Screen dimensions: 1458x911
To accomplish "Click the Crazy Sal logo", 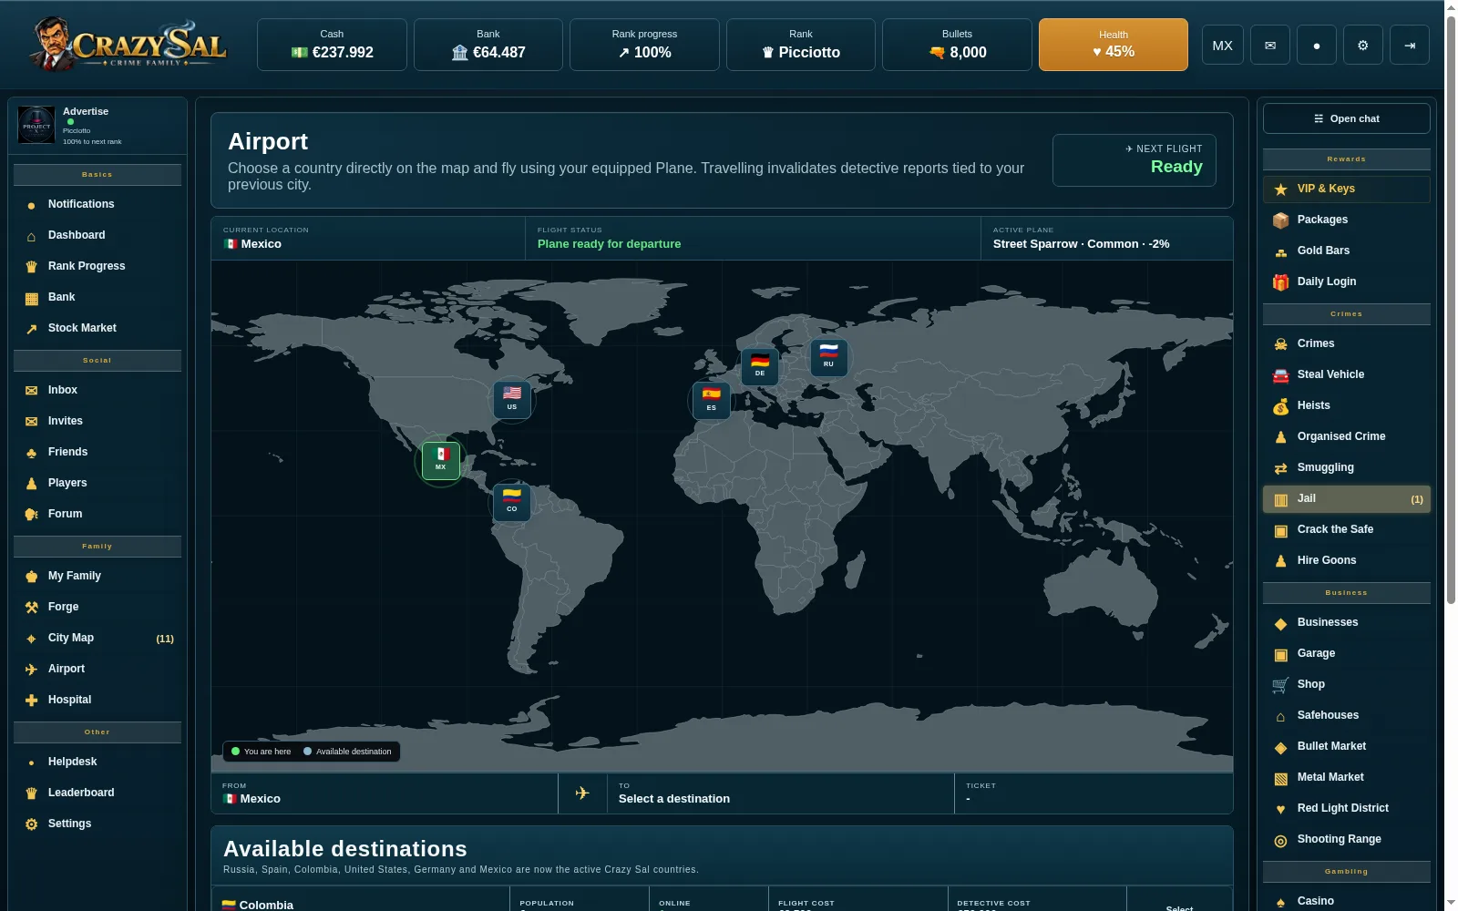I will pos(128,44).
